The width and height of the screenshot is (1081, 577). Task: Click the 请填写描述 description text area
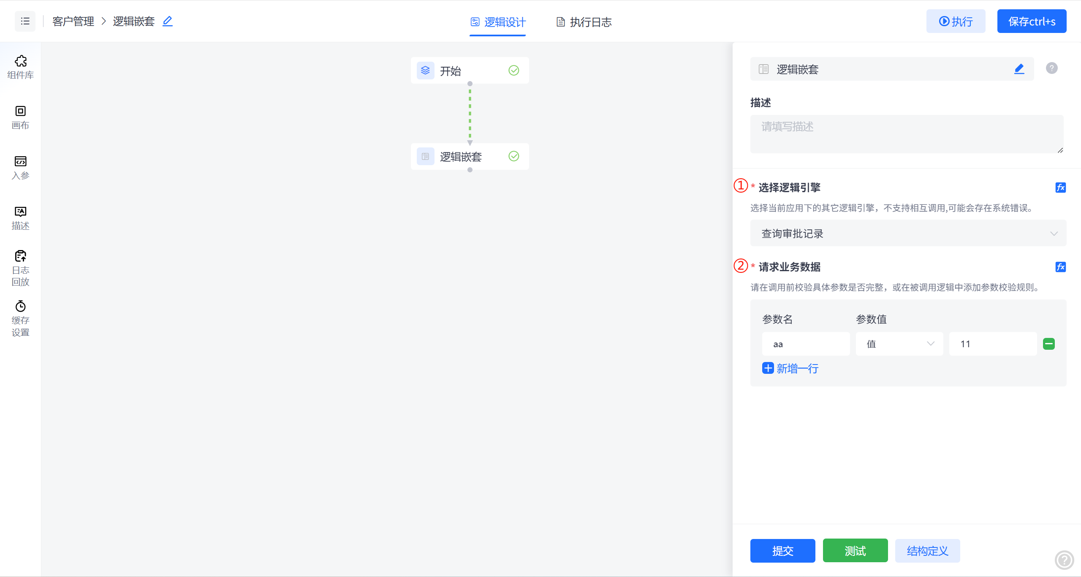coord(906,133)
